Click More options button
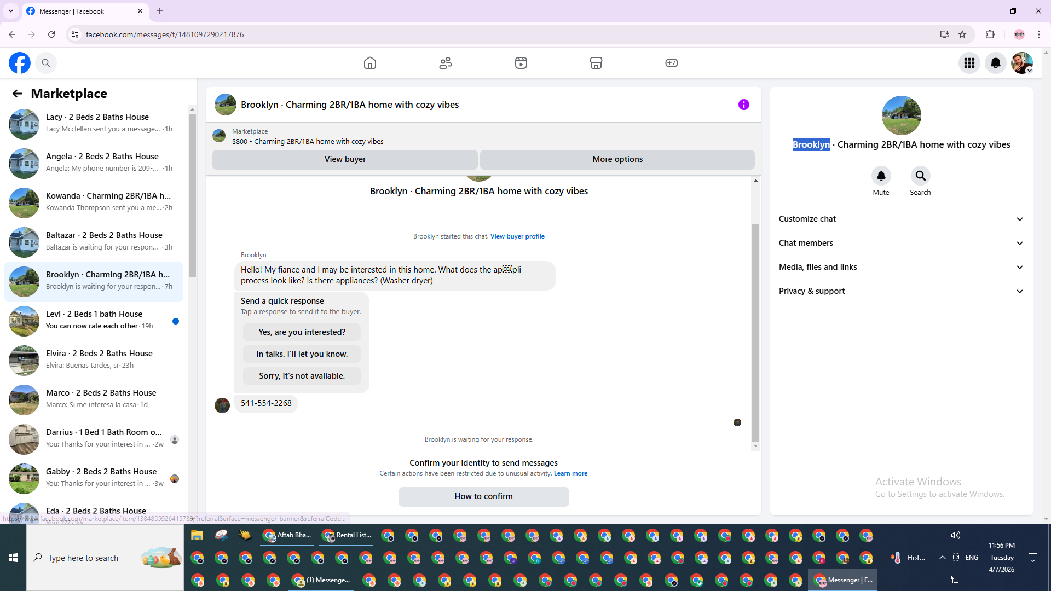Viewport: 1051px width, 591px height. click(617, 159)
